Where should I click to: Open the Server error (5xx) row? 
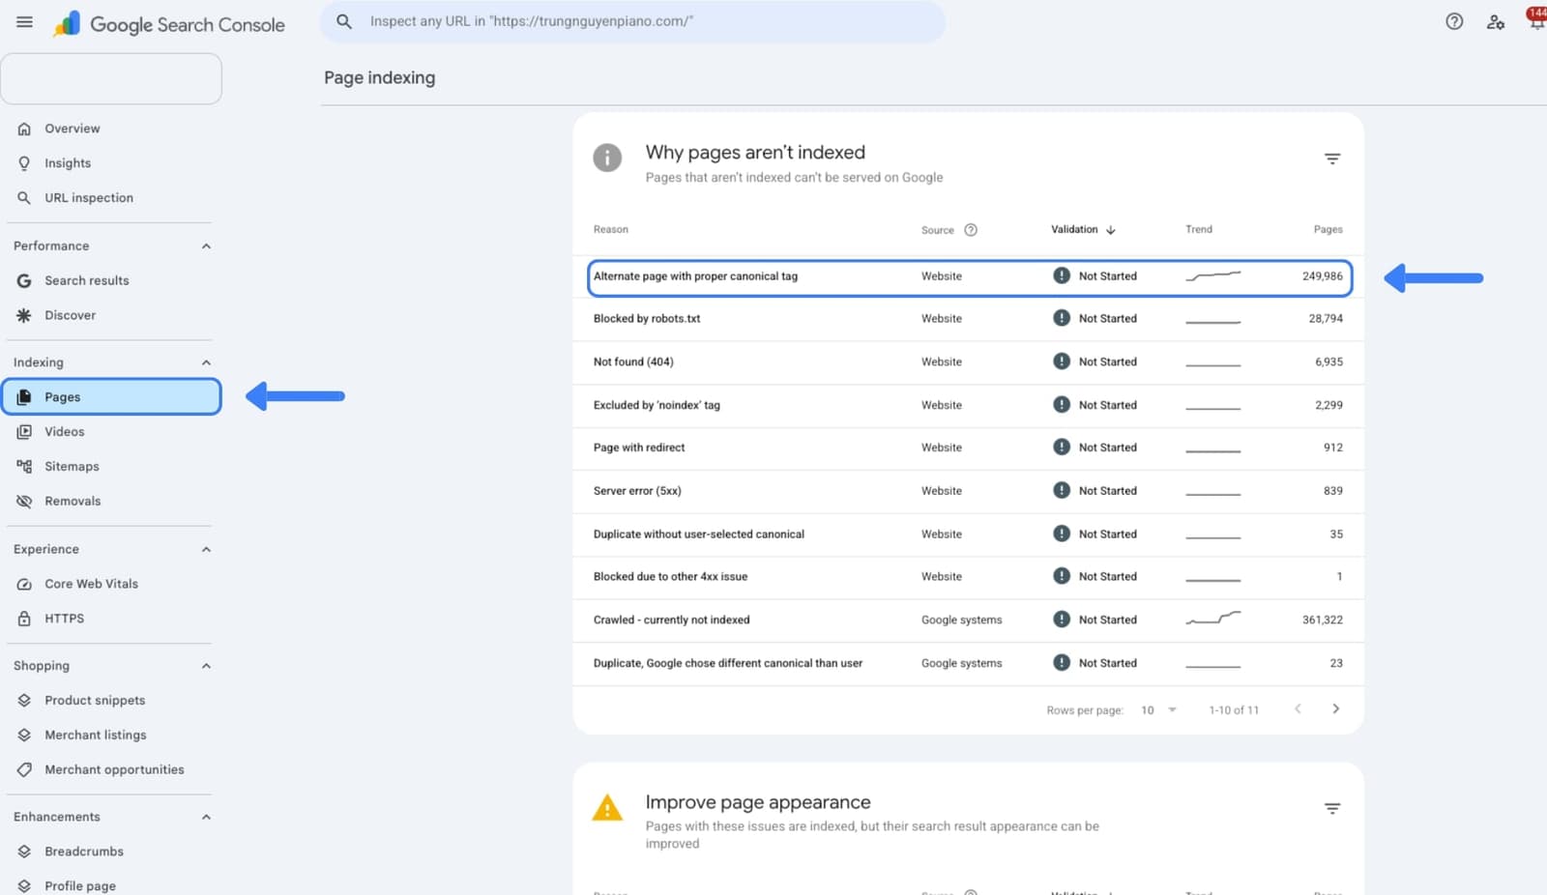(969, 491)
